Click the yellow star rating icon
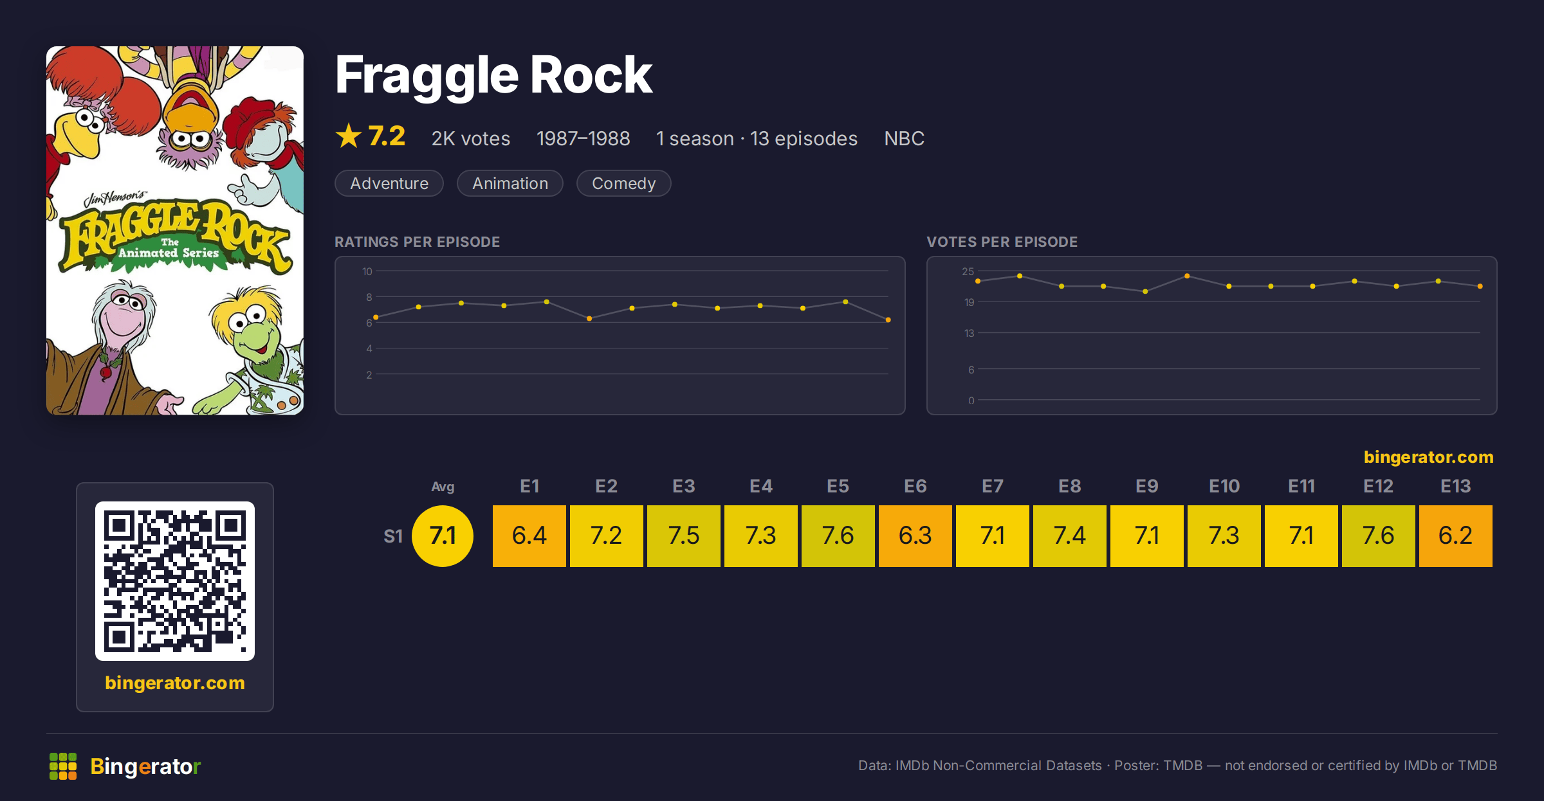 click(x=349, y=136)
